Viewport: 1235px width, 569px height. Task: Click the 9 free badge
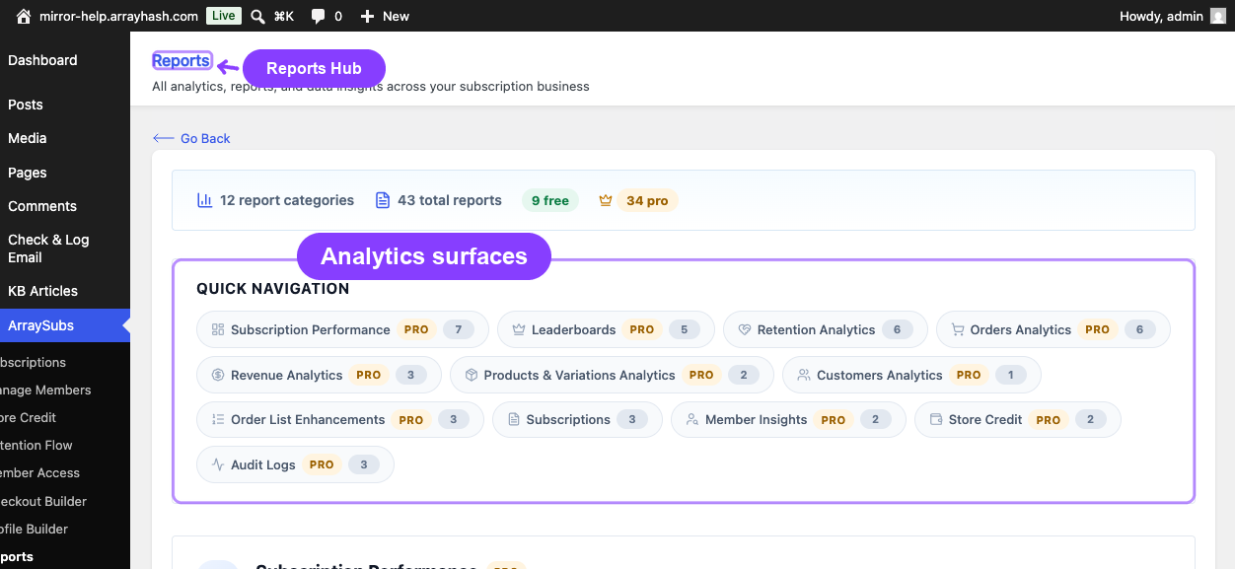point(550,200)
